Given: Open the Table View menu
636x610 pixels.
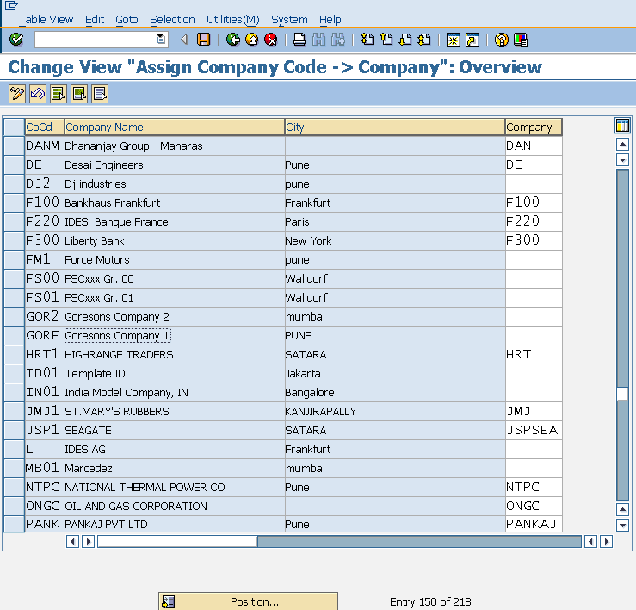Looking at the screenshot, I should click(x=46, y=20).
